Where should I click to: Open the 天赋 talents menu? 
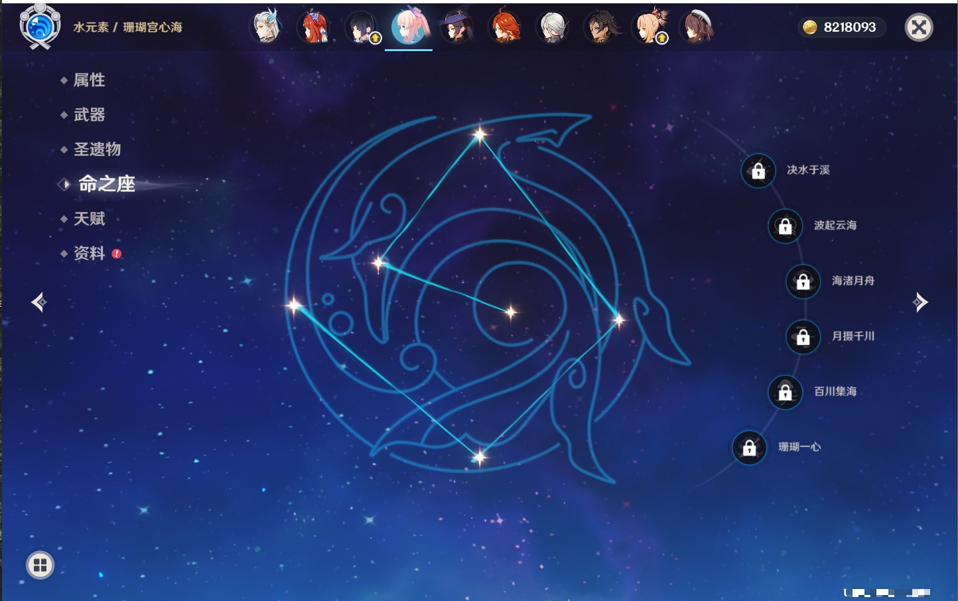89,218
